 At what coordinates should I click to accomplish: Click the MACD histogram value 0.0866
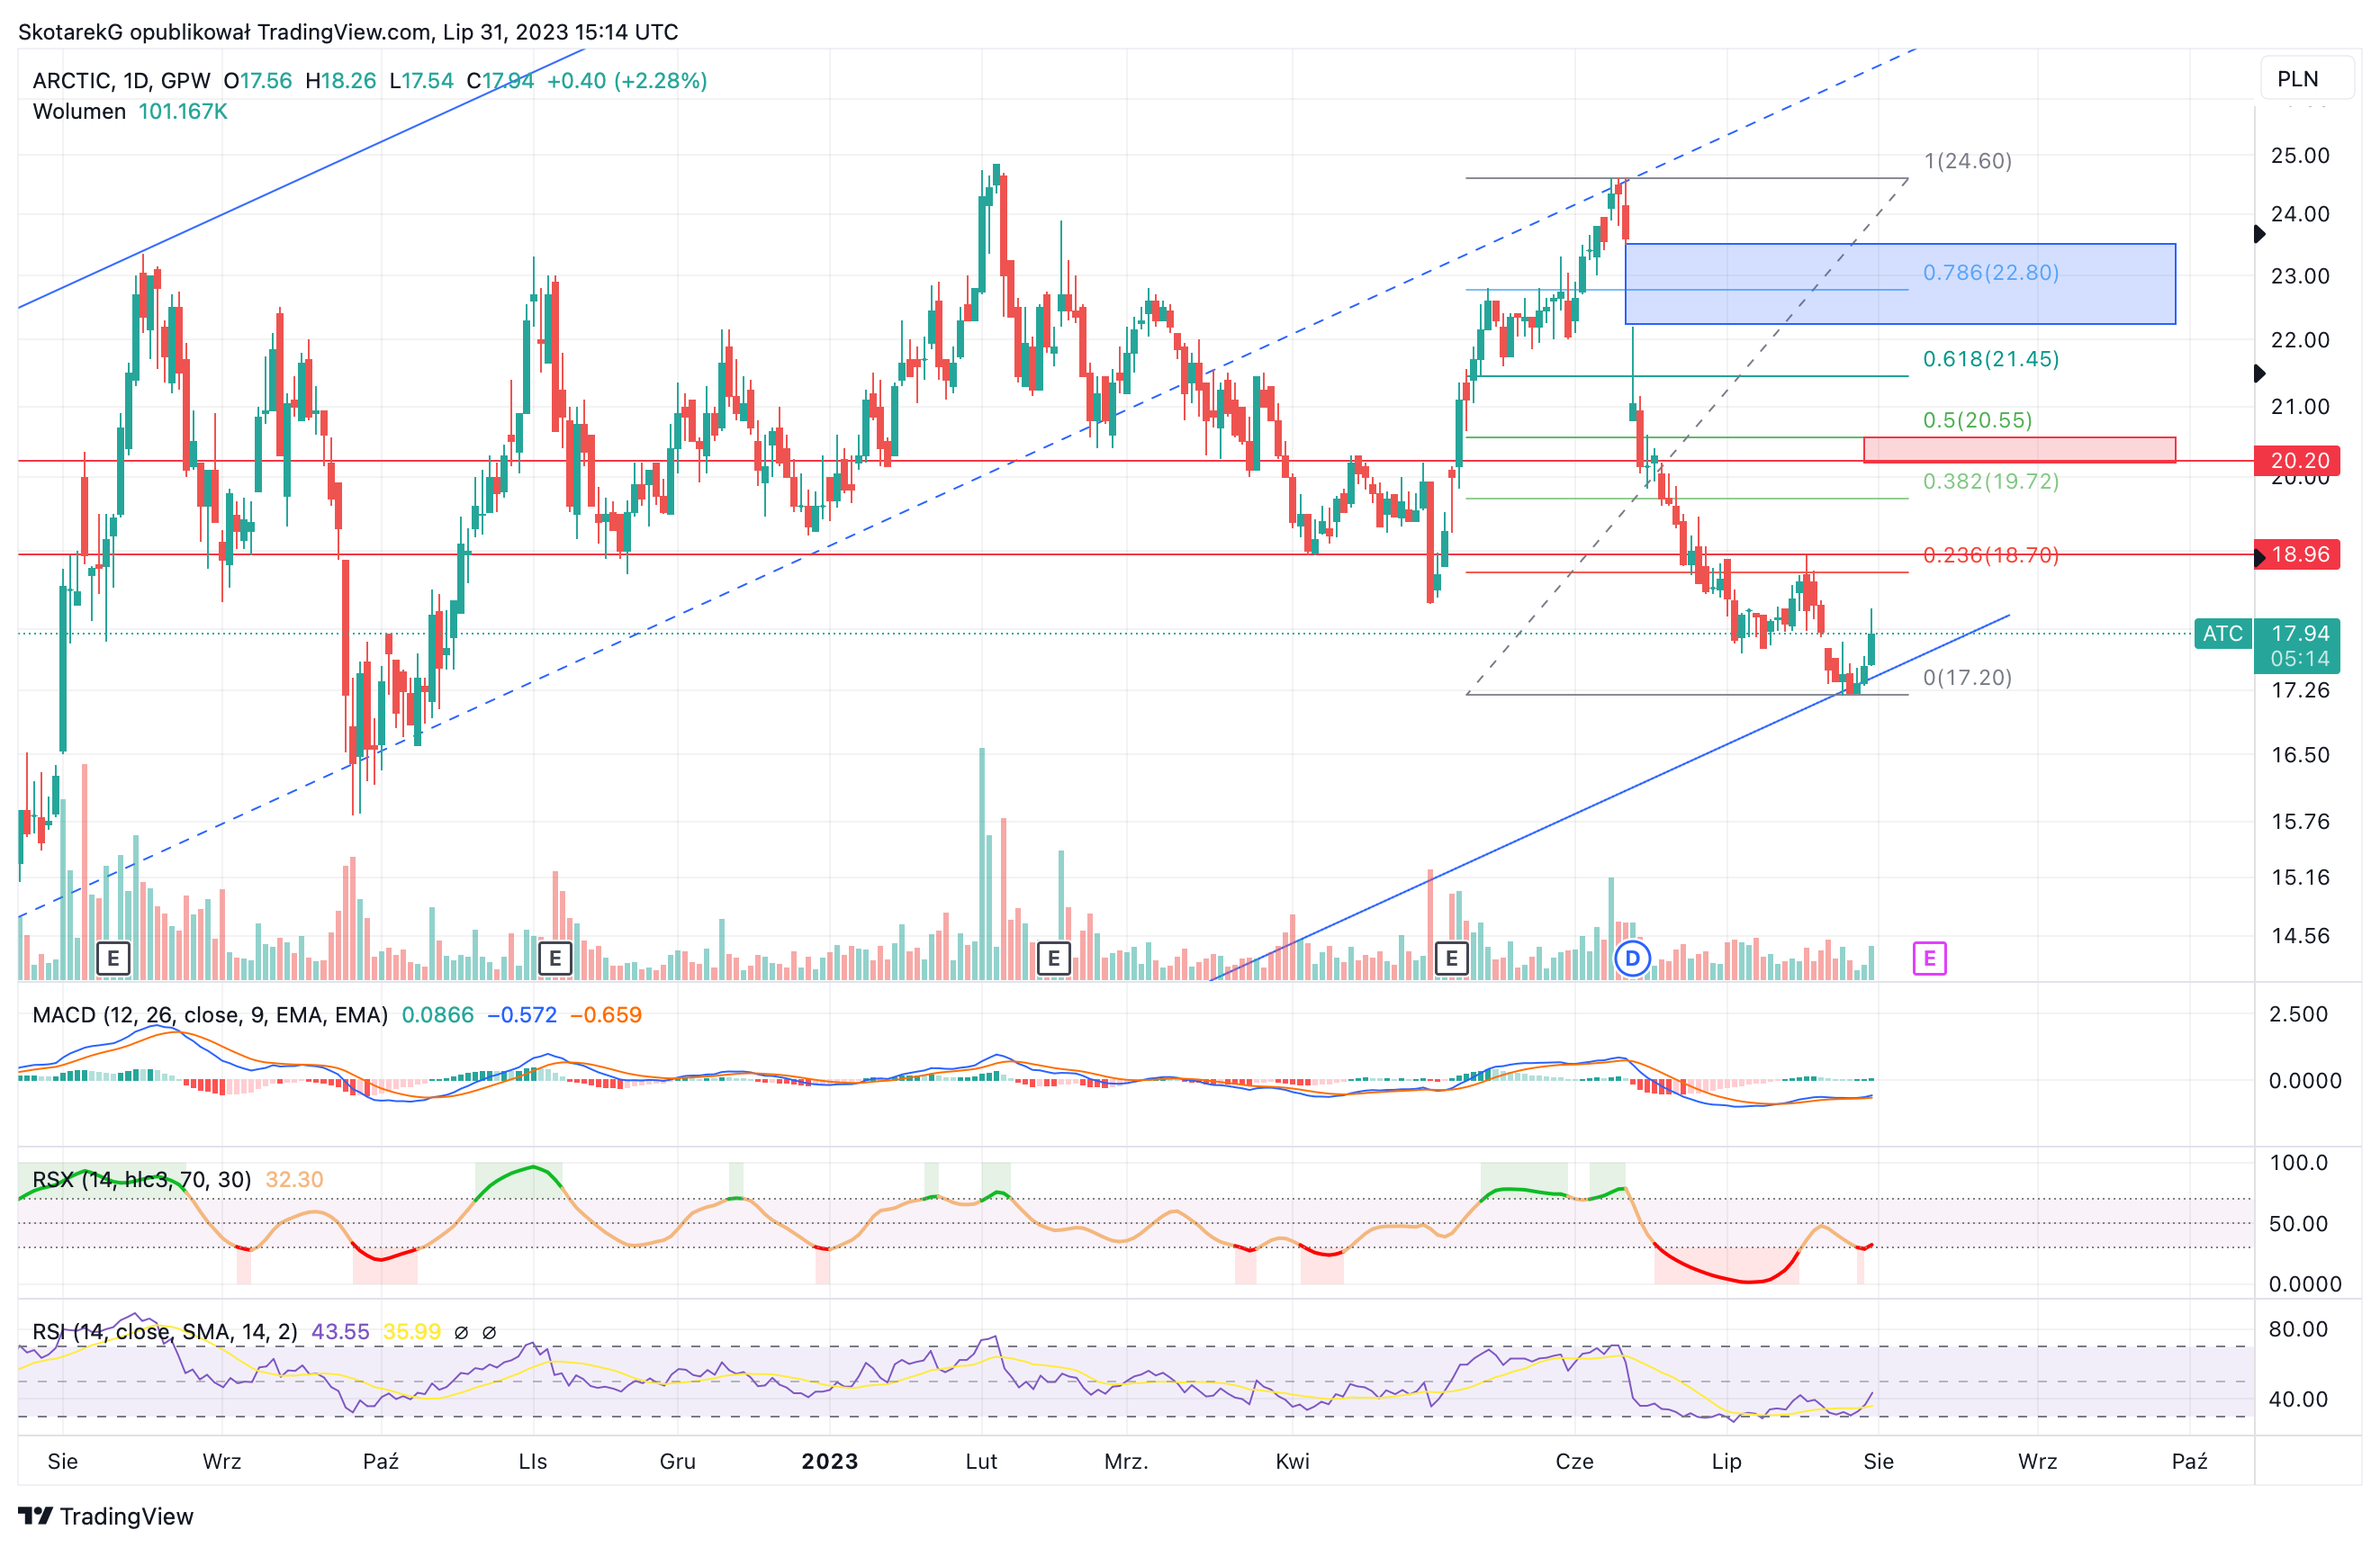(438, 1015)
